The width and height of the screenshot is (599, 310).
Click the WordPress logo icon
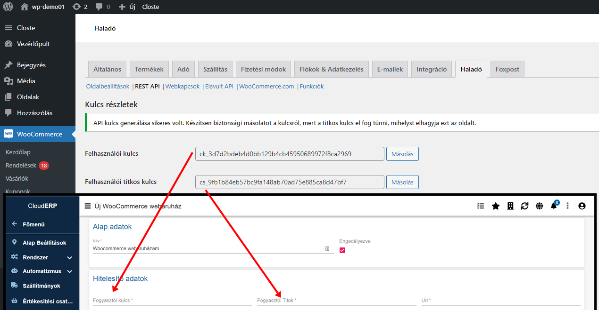click(x=8, y=7)
